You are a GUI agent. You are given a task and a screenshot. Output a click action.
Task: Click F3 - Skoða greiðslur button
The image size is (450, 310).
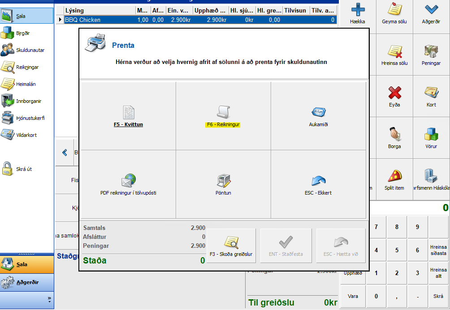231,245
